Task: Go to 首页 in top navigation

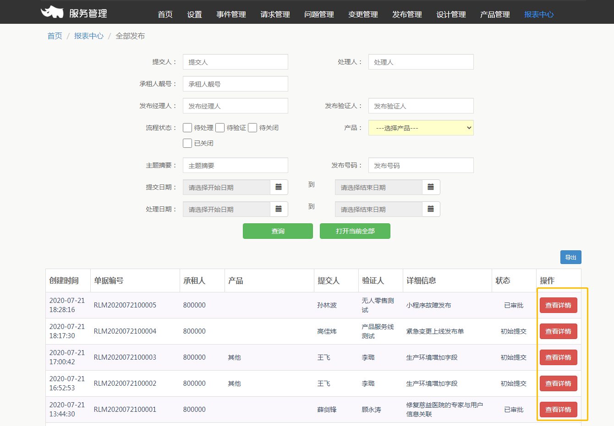Action: click(x=165, y=14)
